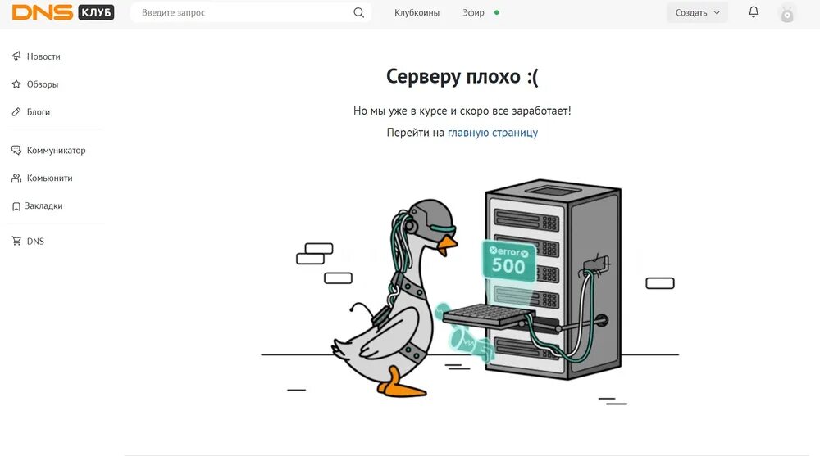
Task: Click the goose error 500 illustration
Action: [x=470, y=289]
